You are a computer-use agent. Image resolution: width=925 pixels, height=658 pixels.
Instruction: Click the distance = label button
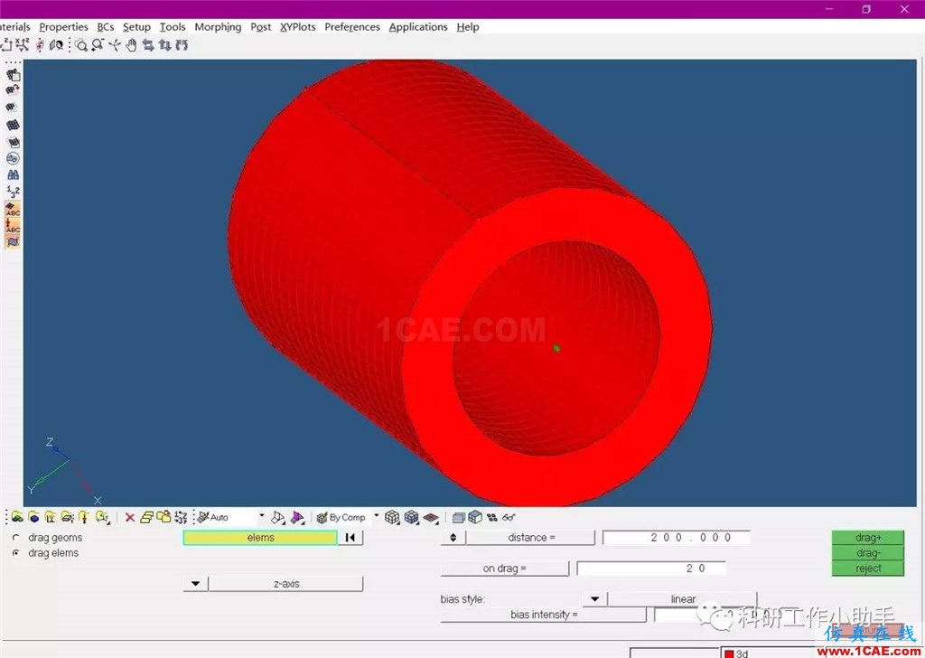pos(531,538)
